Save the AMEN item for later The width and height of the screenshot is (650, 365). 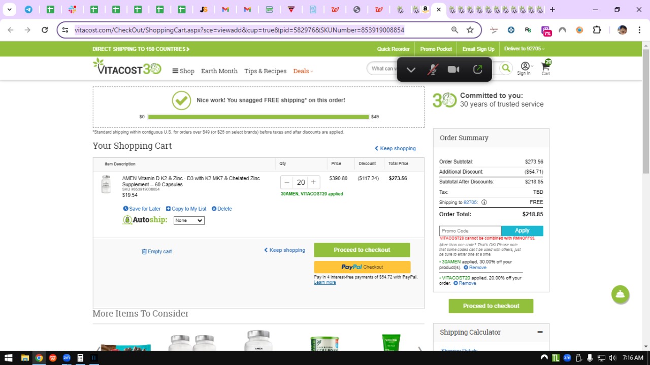pyautogui.click(x=142, y=209)
